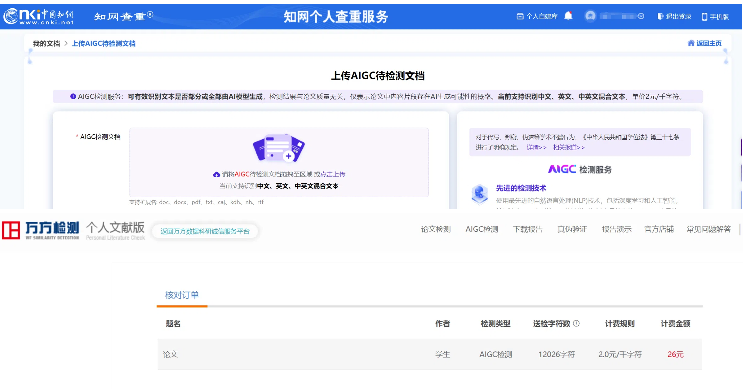Click the 检测类型 column header
744x389 pixels.
pyautogui.click(x=495, y=324)
